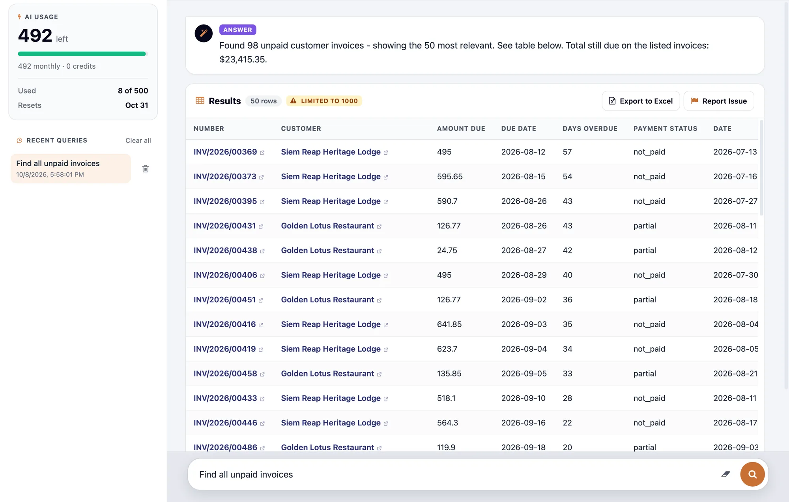Viewport: 789px width, 502px height.
Task: Click the eraser icon in the query box
Action: point(725,474)
